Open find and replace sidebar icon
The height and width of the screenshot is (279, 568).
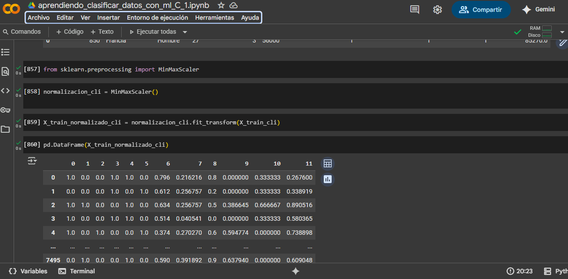pos(5,71)
